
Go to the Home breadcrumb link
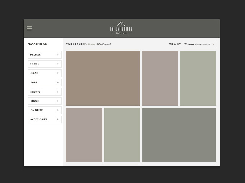pyautogui.click(x=91, y=44)
